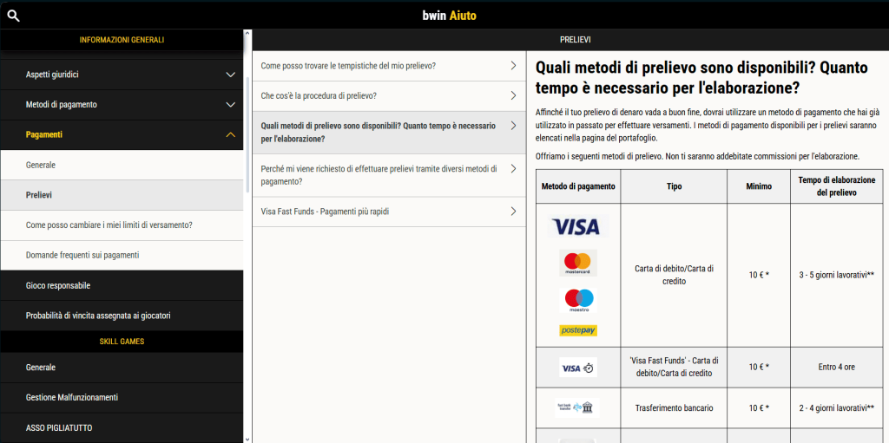Click the Pagamenti heading label

[x=44, y=135]
